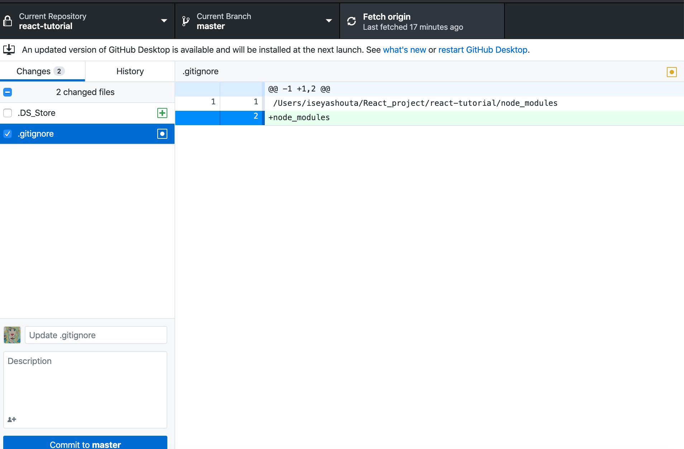Click the modified-file icon for .gitignore
The image size is (684, 449).
coord(162,134)
